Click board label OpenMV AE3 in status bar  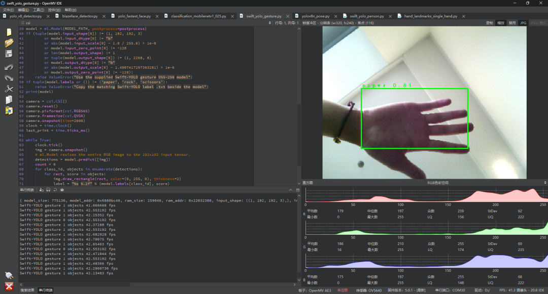click(x=315, y=290)
